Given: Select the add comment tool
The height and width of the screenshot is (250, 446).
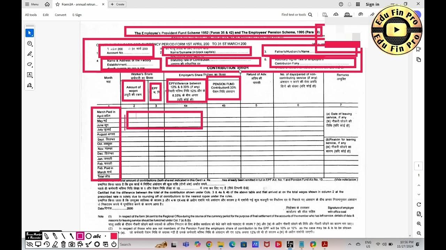Looking at the screenshot, I should [x=30, y=43].
